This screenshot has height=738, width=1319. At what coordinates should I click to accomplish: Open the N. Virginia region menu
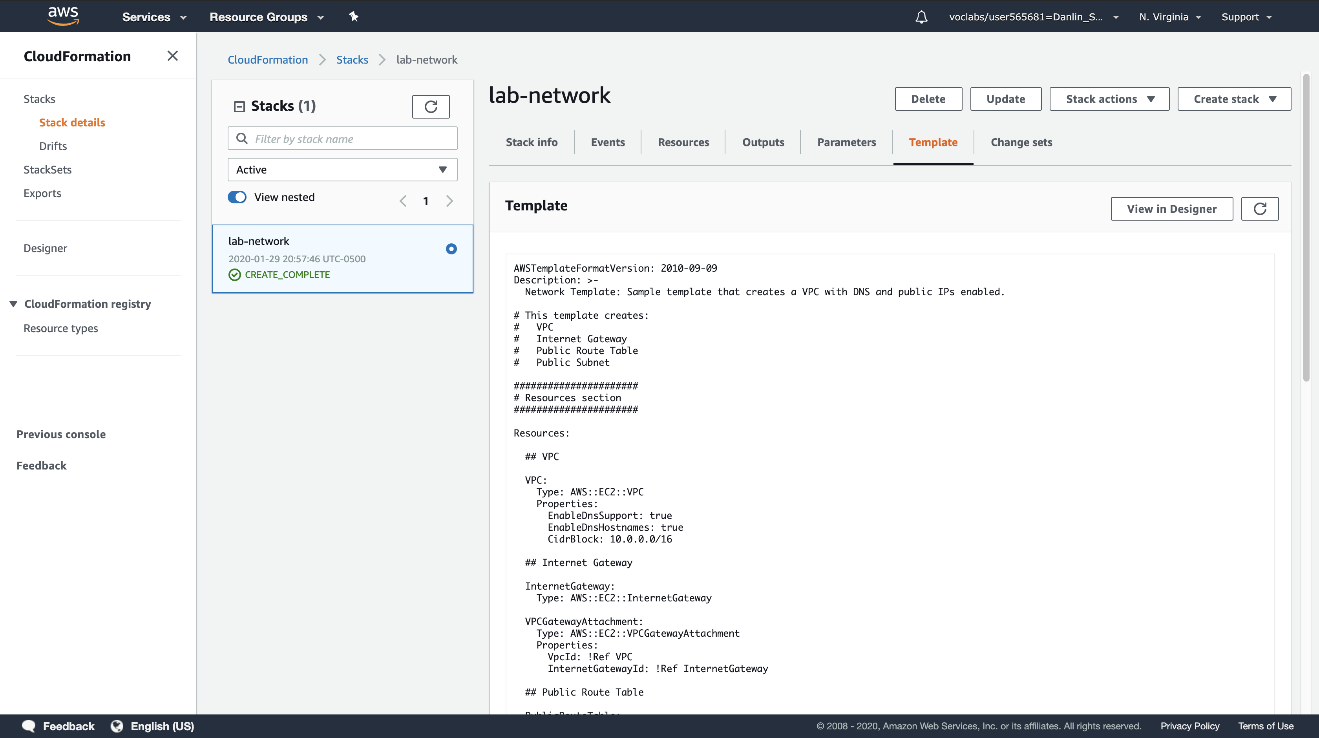tap(1169, 17)
